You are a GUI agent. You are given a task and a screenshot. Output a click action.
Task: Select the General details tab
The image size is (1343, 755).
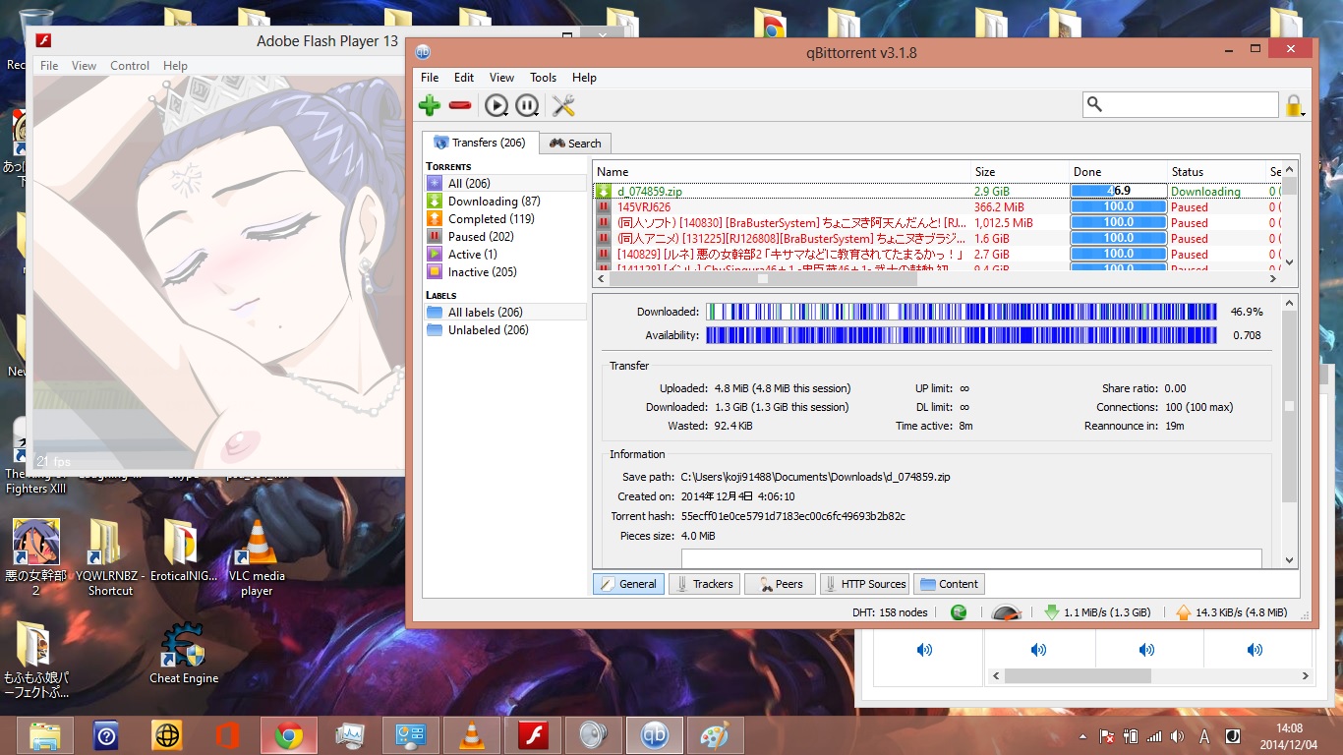pyautogui.click(x=628, y=584)
